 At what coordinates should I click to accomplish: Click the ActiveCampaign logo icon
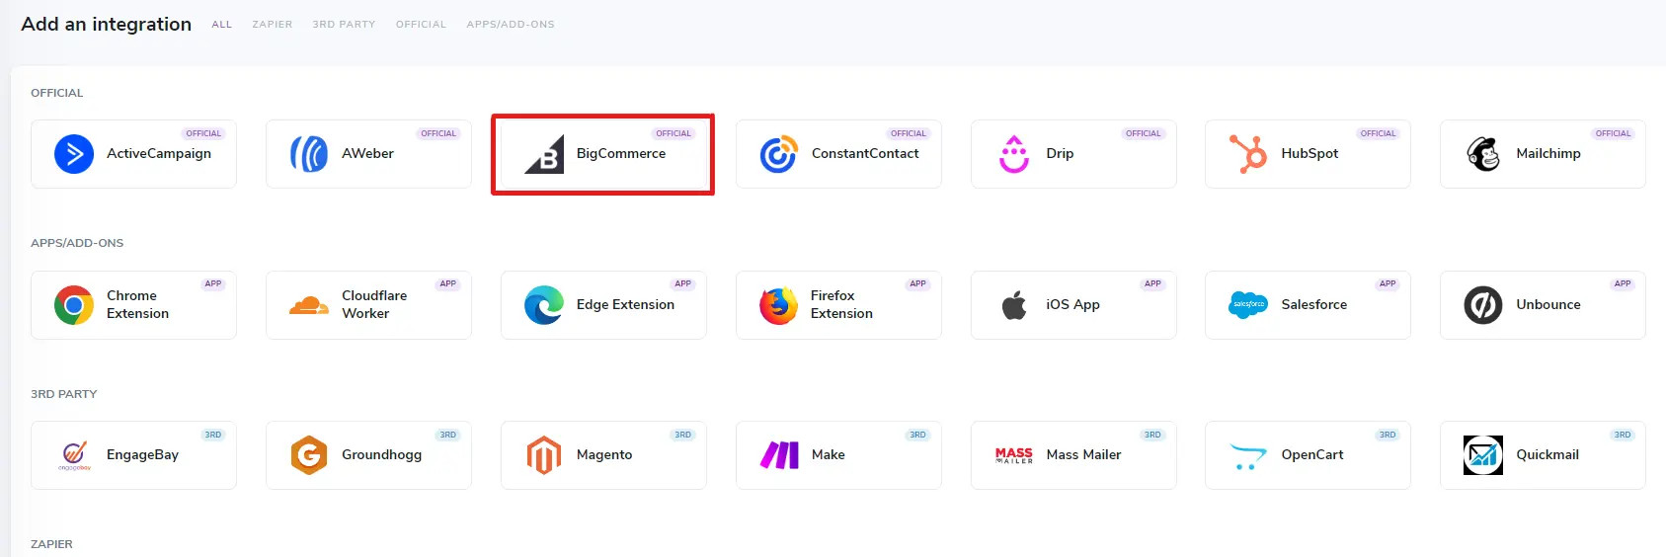click(74, 154)
